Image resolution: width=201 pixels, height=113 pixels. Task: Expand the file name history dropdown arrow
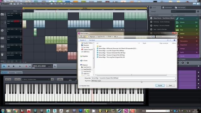(175, 78)
